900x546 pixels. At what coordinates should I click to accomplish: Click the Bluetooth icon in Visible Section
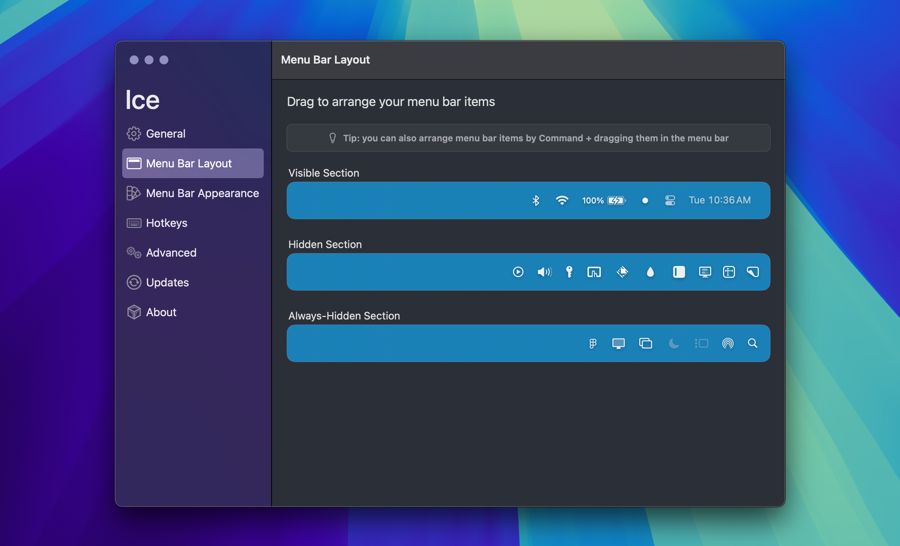[x=536, y=200]
